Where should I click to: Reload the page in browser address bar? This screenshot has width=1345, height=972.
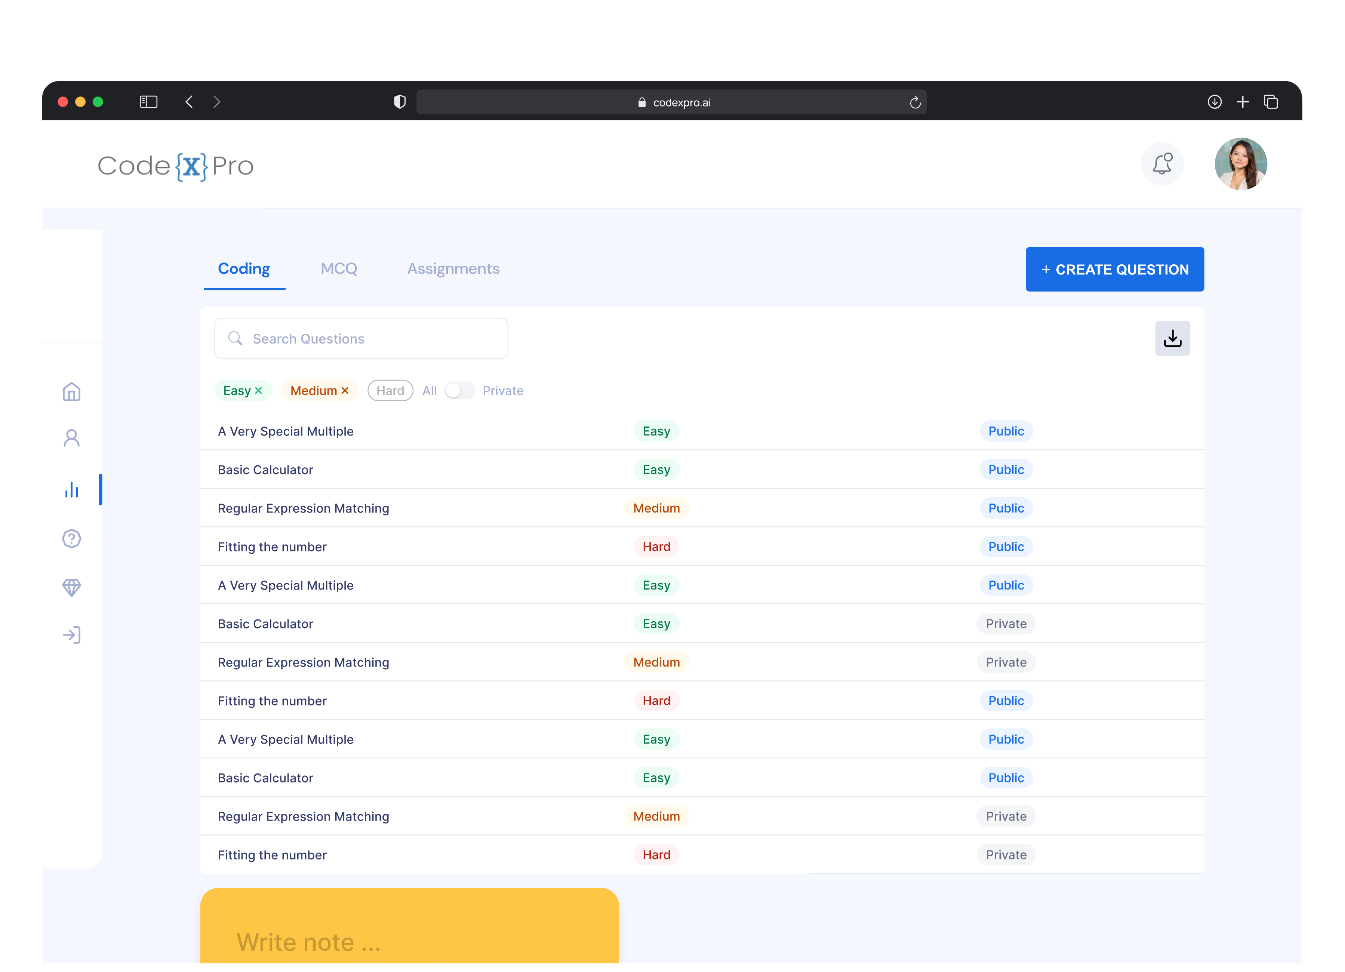click(x=915, y=102)
